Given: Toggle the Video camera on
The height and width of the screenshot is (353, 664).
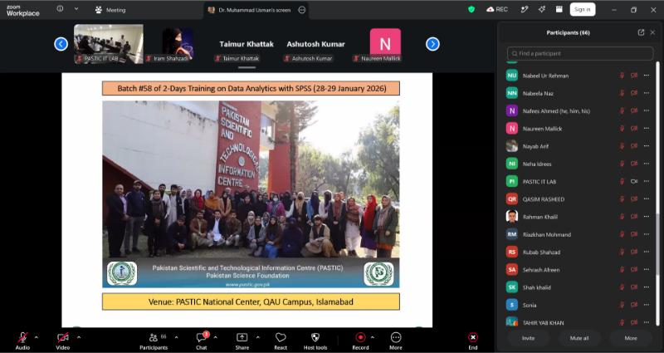Looking at the screenshot, I should pyautogui.click(x=63, y=338).
